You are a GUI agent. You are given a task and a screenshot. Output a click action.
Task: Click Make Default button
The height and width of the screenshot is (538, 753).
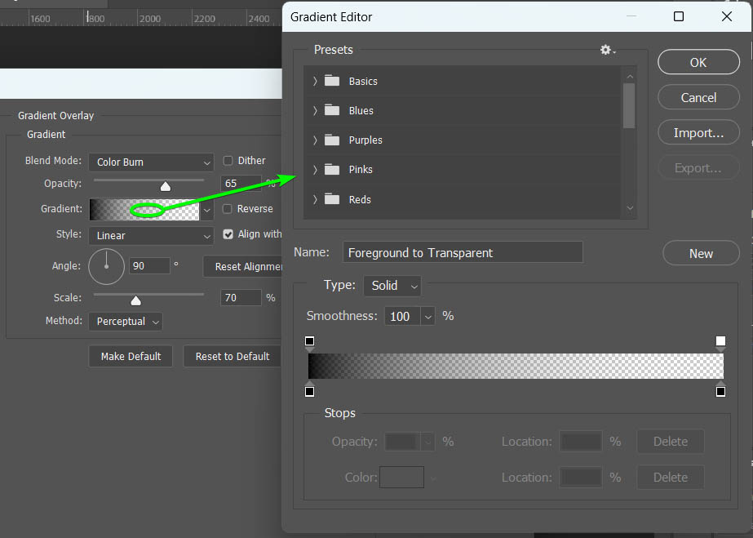point(131,357)
